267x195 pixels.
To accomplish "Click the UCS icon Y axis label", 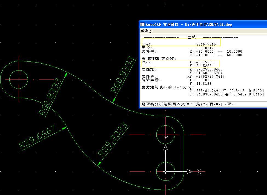I will tap(166, 139).
